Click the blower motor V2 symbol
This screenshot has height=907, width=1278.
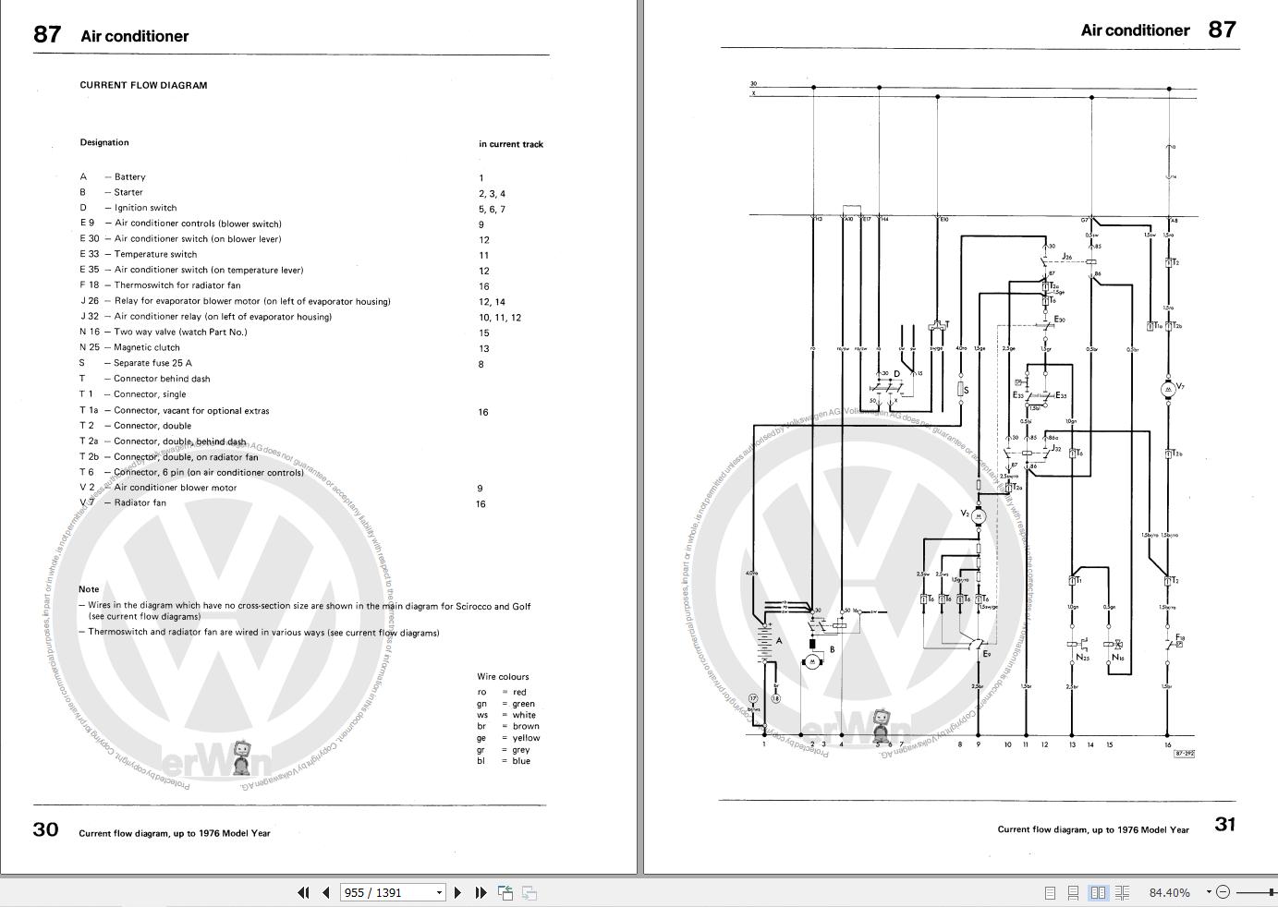point(980,515)
